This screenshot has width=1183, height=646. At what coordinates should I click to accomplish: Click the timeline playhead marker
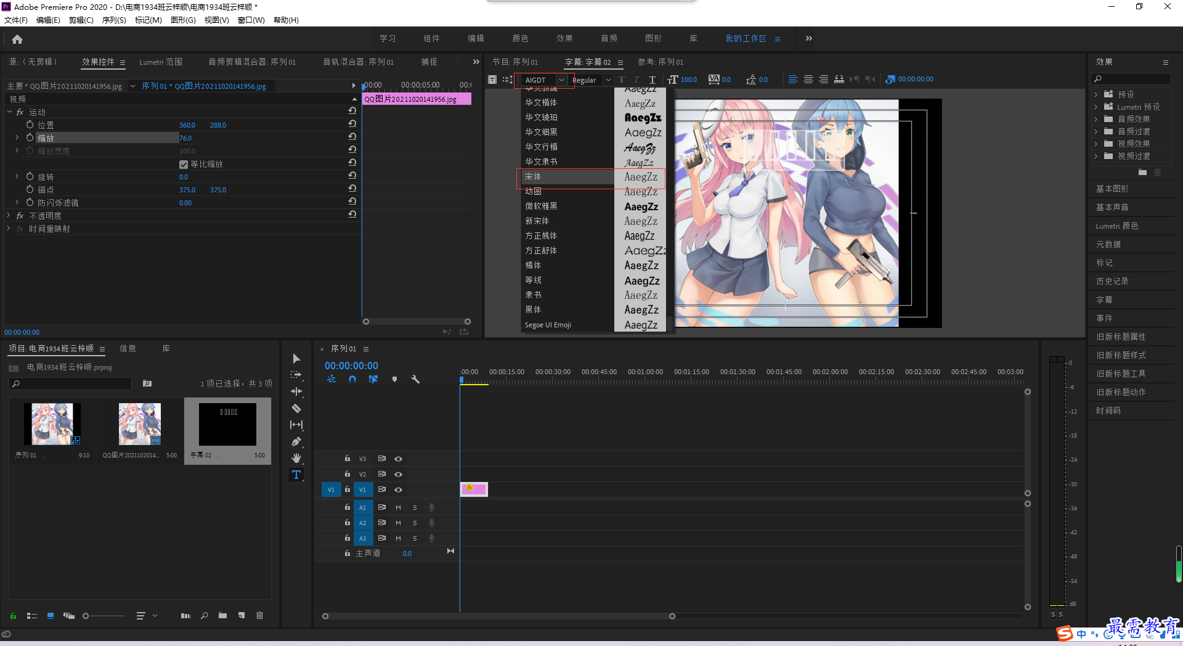click(x=461, y=380)
